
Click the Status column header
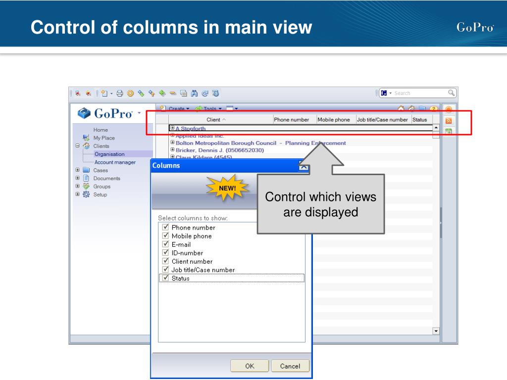click(x=422, y=120)
